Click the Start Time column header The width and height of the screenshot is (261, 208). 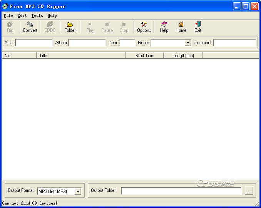click(145, 55)
